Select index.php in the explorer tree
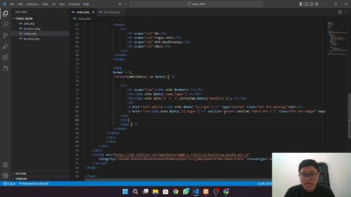Viewport: 351px width, 197px height. [x=40, y=34]
